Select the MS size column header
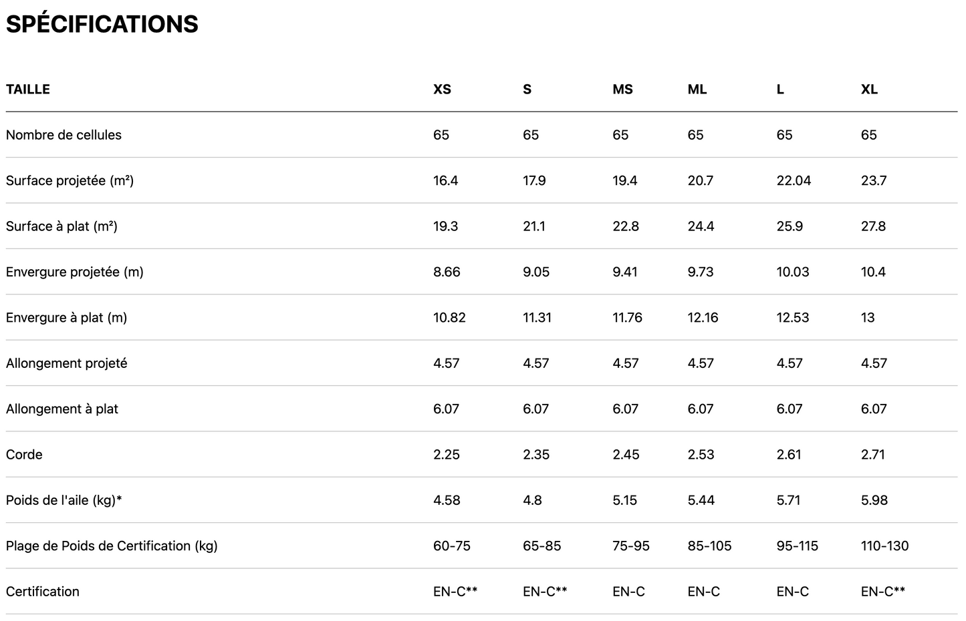Screen dimensions: 966x621 click(x=622, y=89)
